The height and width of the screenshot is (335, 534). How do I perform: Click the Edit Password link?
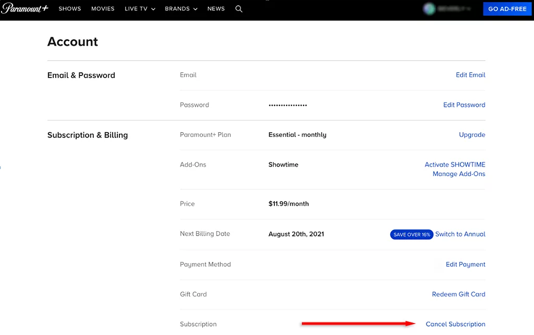(x=464, y=105)
